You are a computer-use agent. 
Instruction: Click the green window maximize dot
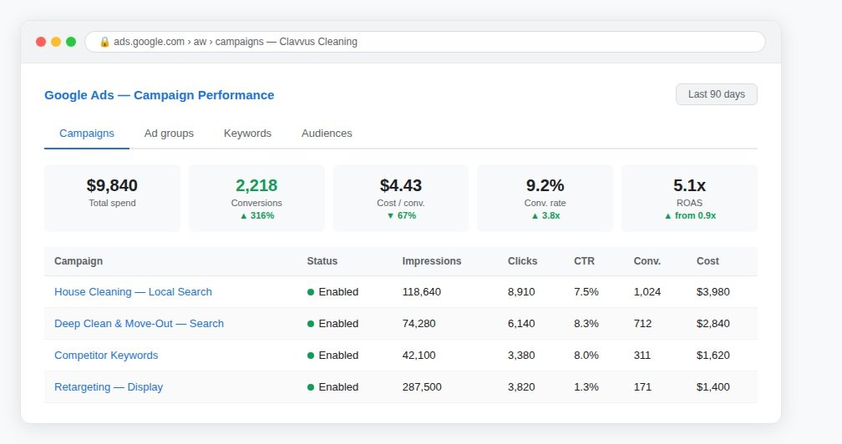point(71,42)
